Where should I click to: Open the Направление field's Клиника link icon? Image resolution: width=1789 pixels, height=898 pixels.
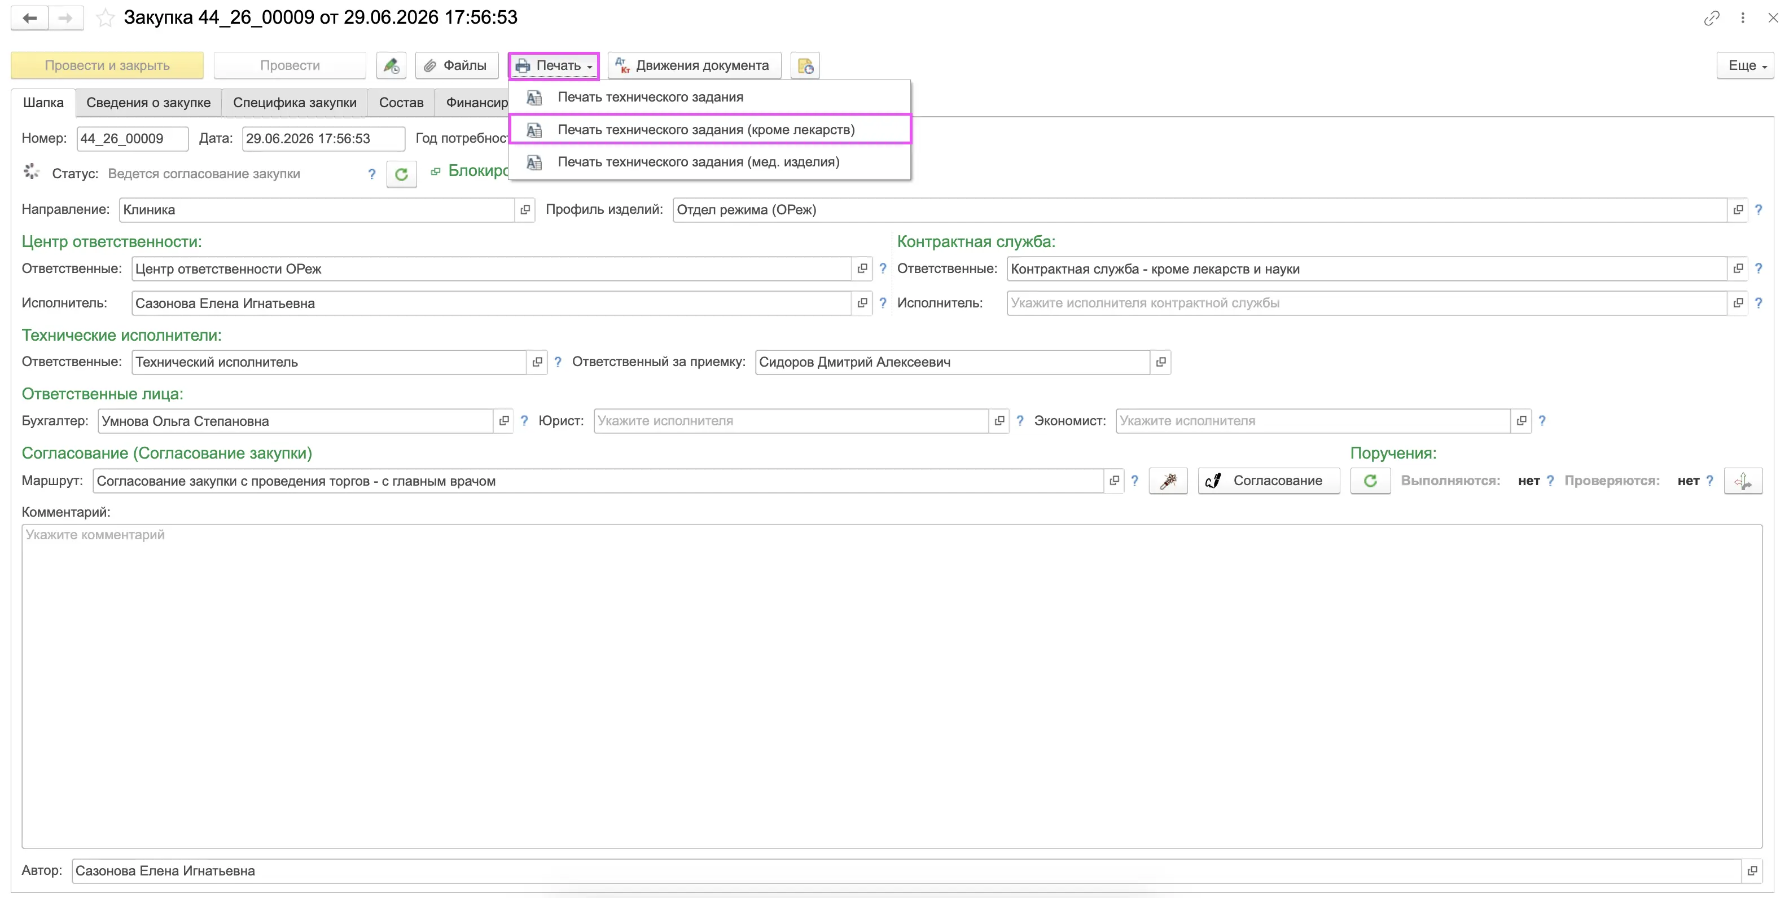click(525, 210)
